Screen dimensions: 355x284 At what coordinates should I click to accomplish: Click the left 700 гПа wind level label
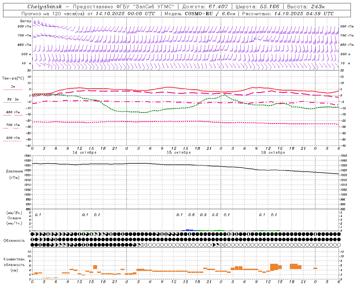tap(24, 35)
